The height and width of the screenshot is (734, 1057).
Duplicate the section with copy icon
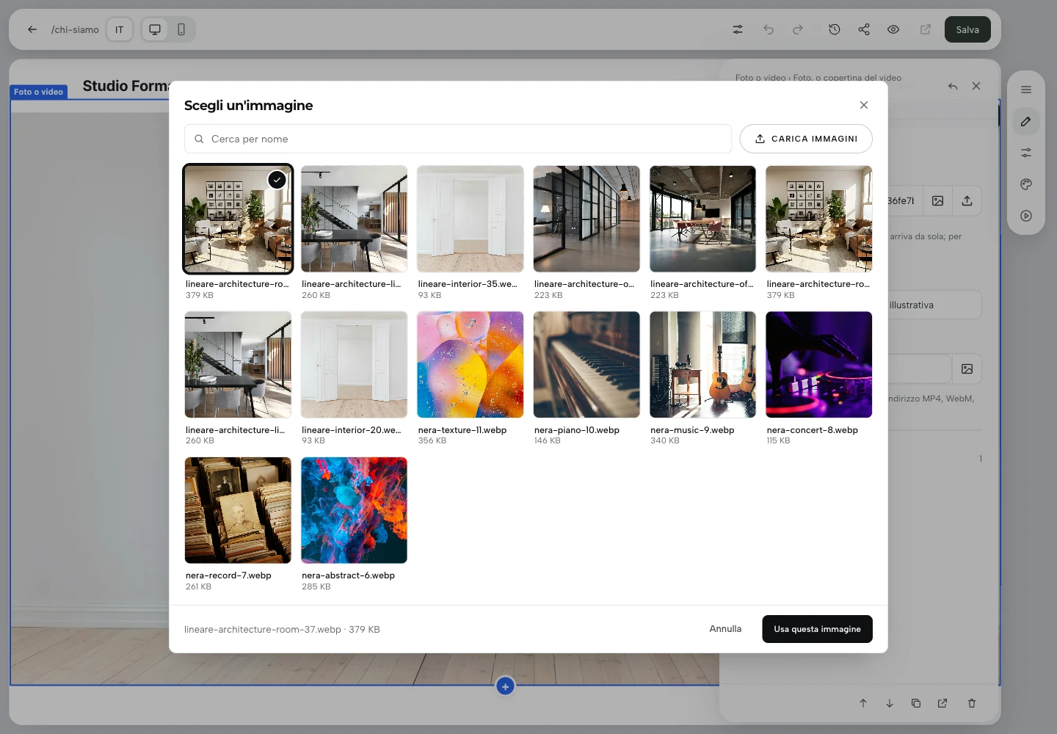click(x=916, y=703)
